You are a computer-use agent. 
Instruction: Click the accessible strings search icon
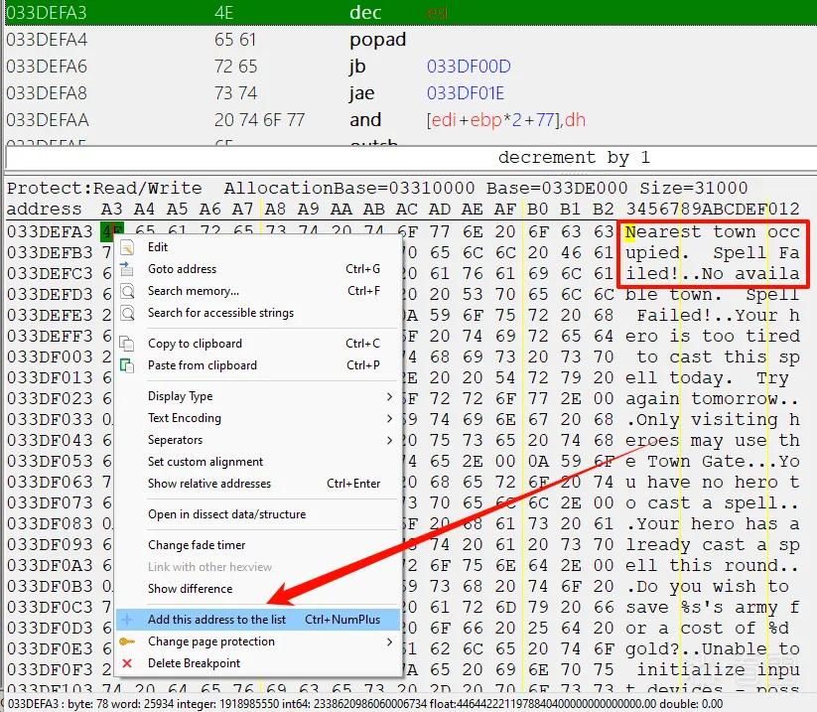click(127, 313)
